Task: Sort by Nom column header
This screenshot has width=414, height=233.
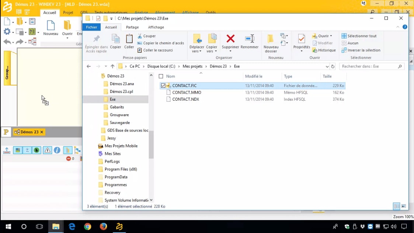Action: click(171, 76)
